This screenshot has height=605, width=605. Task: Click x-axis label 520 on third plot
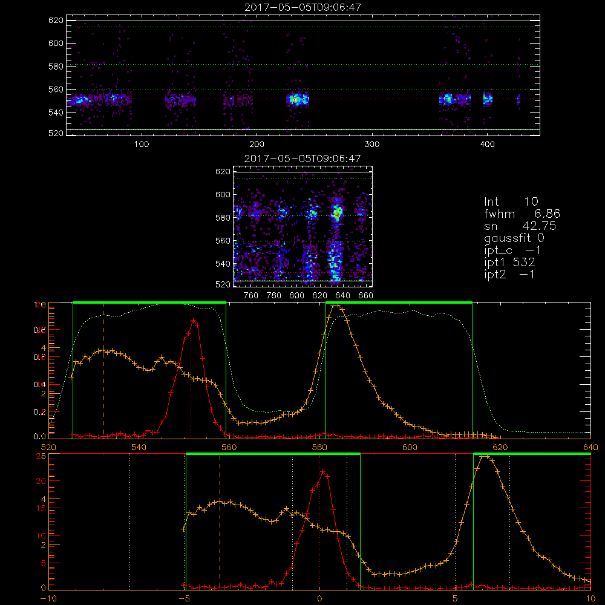pos(48,447)
